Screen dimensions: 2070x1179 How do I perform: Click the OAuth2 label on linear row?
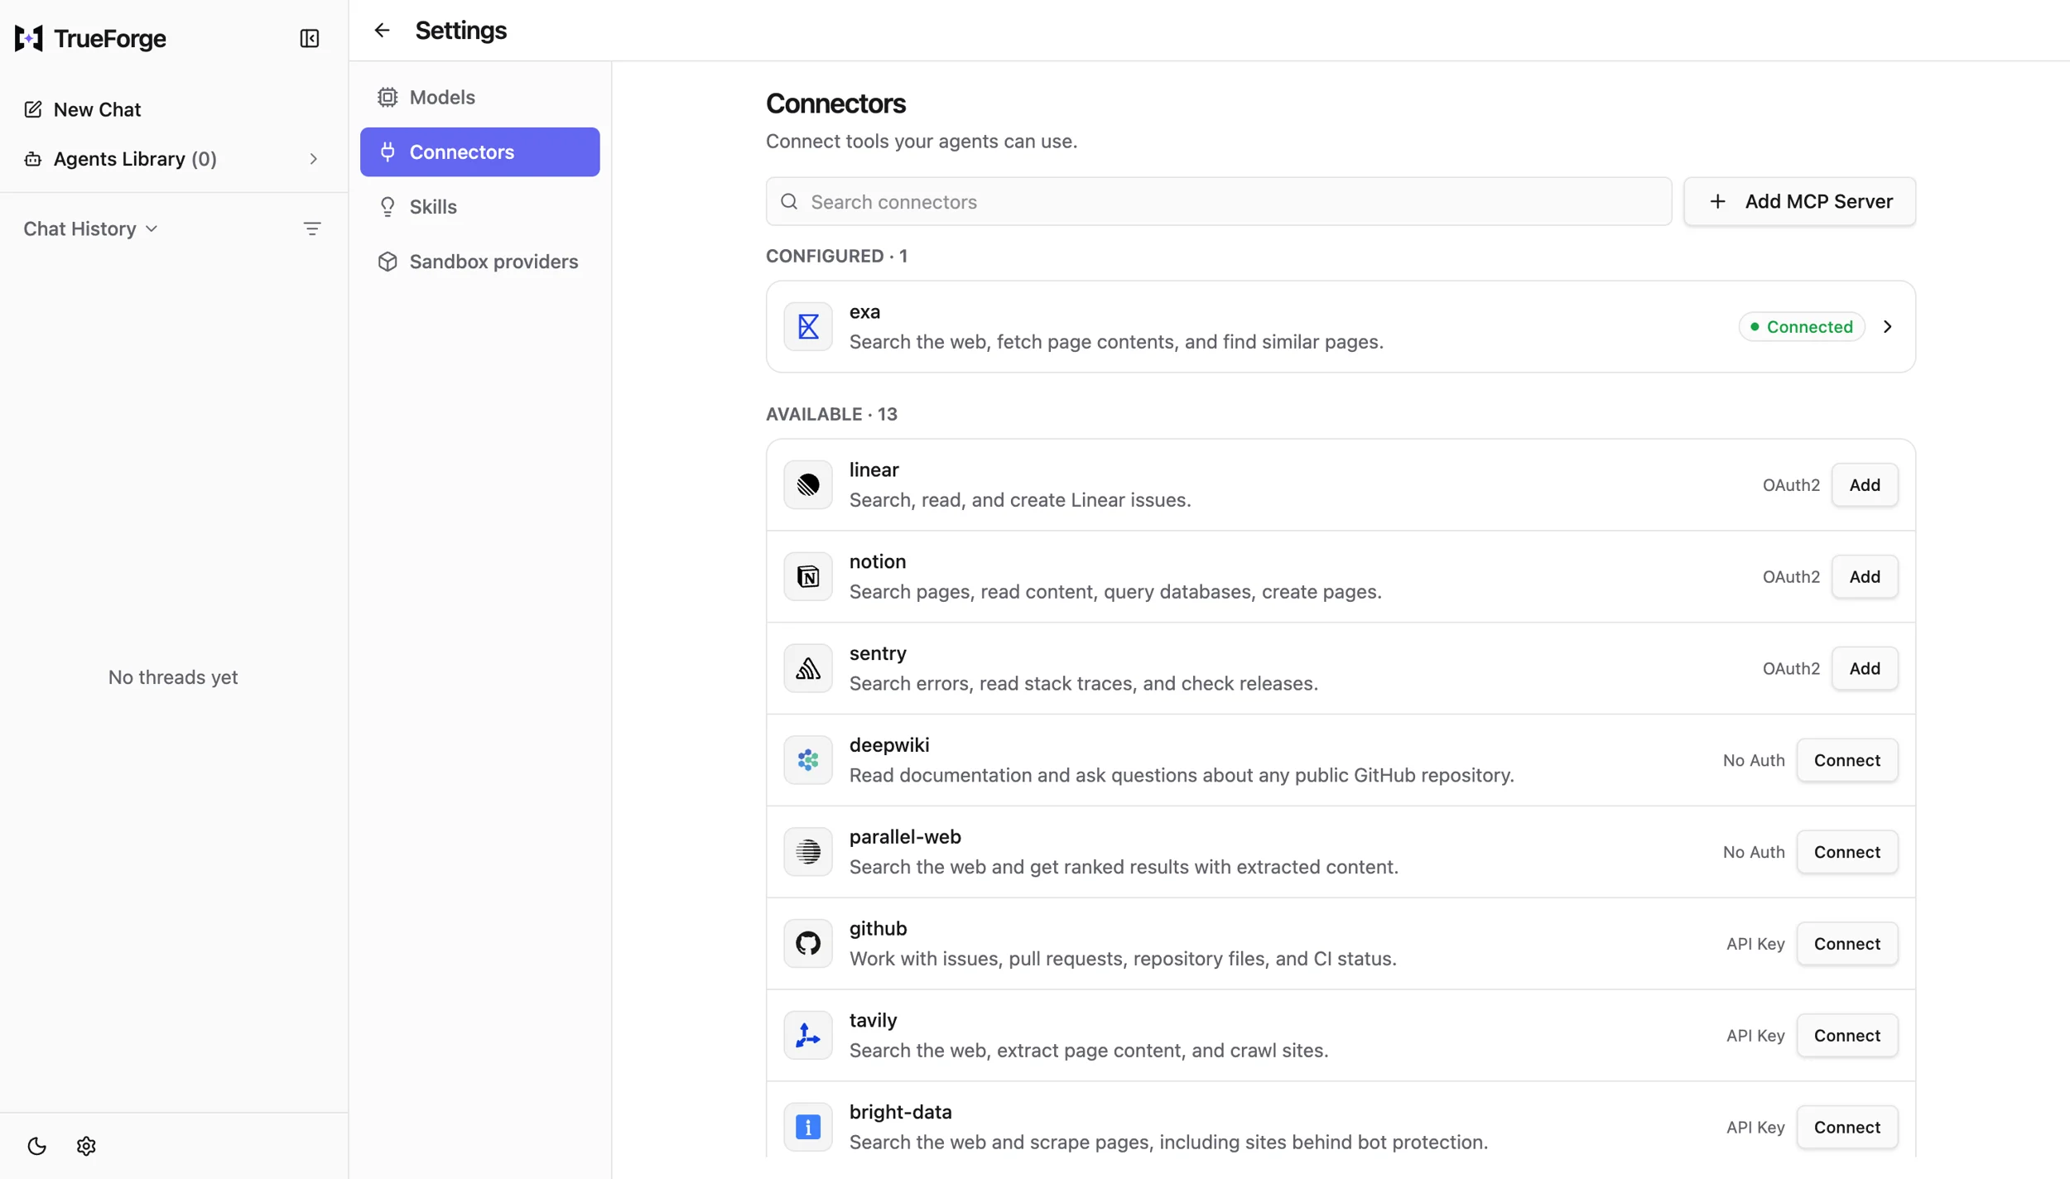1791,484
